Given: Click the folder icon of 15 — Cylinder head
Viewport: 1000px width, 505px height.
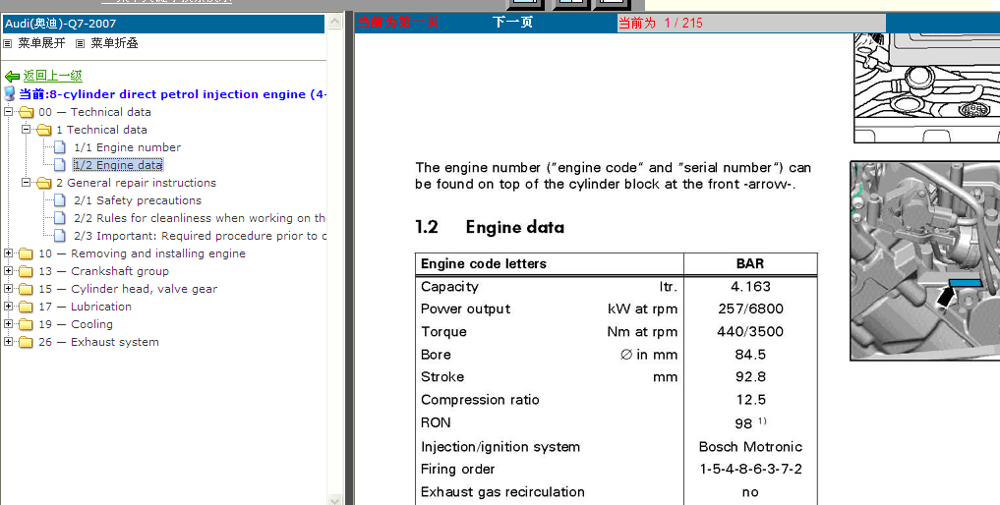Looking at the screenshot, I should click(27, 290).
